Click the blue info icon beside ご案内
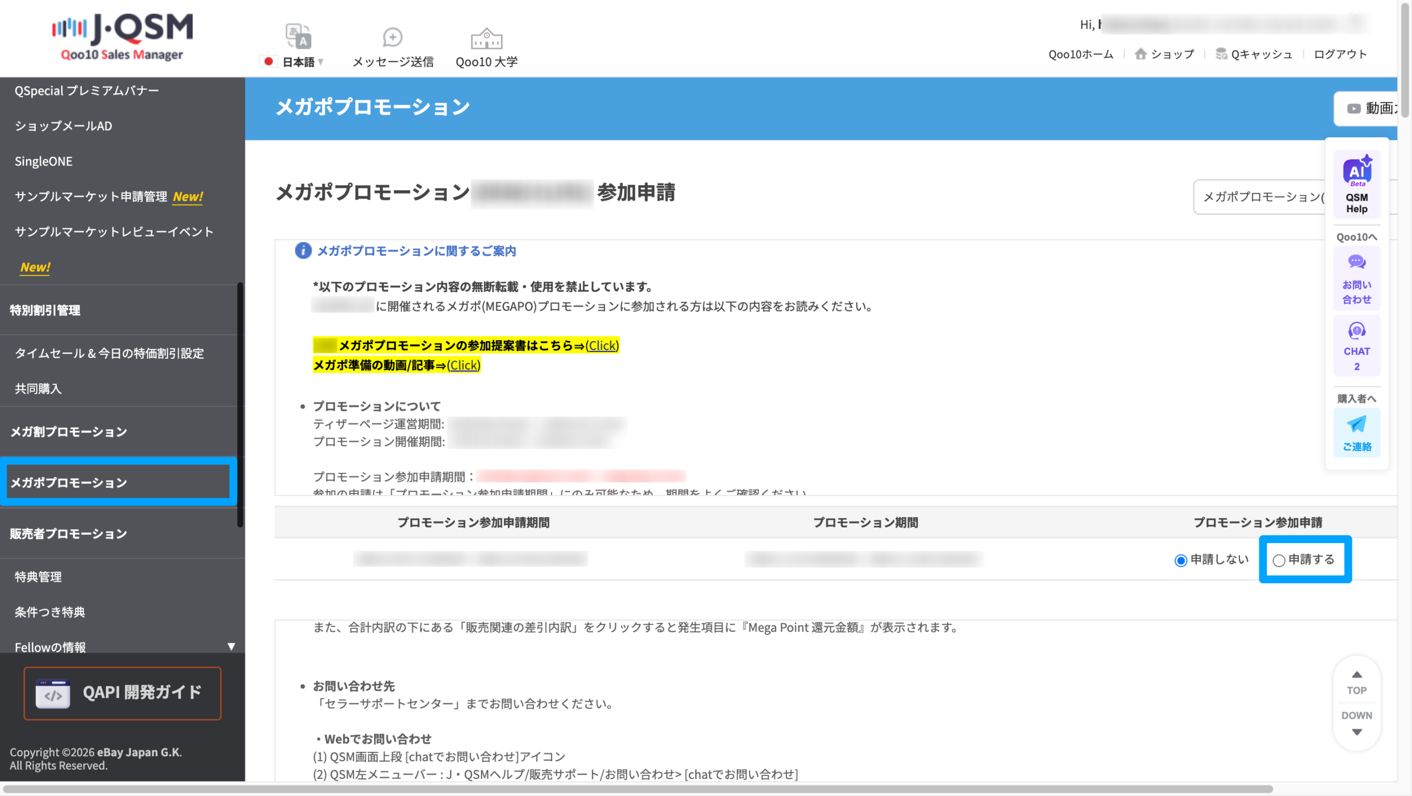Viewport: 1412px width, 796px height. pos(303,251)
